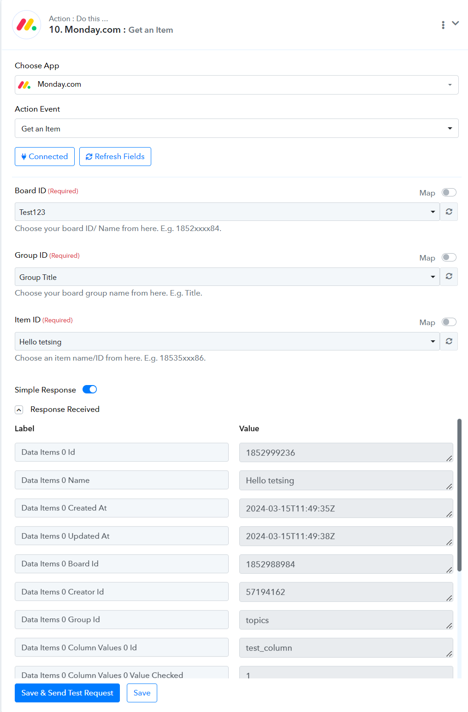Click the Data Items 0 Group Id label
468x712 pixels.
tap(122, 619)
